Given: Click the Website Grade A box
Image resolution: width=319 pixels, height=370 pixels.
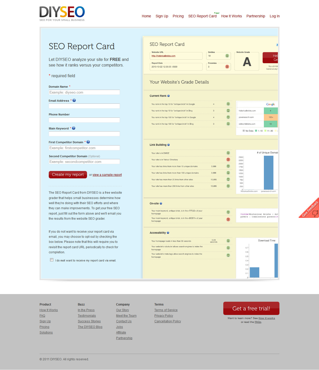Looking at the screenshot, I should pyautogui.click(x=247, y=61).
